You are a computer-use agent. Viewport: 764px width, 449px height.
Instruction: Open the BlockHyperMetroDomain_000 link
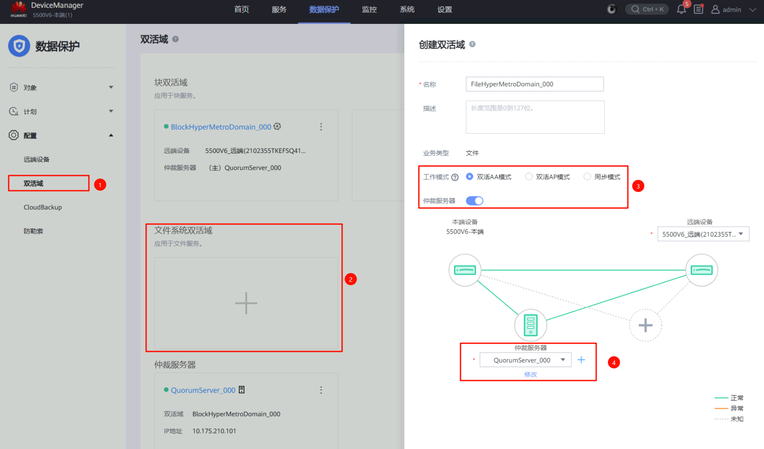221,127
